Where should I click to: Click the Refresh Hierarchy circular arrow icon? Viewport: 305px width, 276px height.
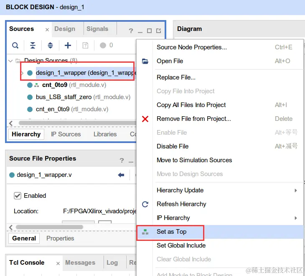145,204
